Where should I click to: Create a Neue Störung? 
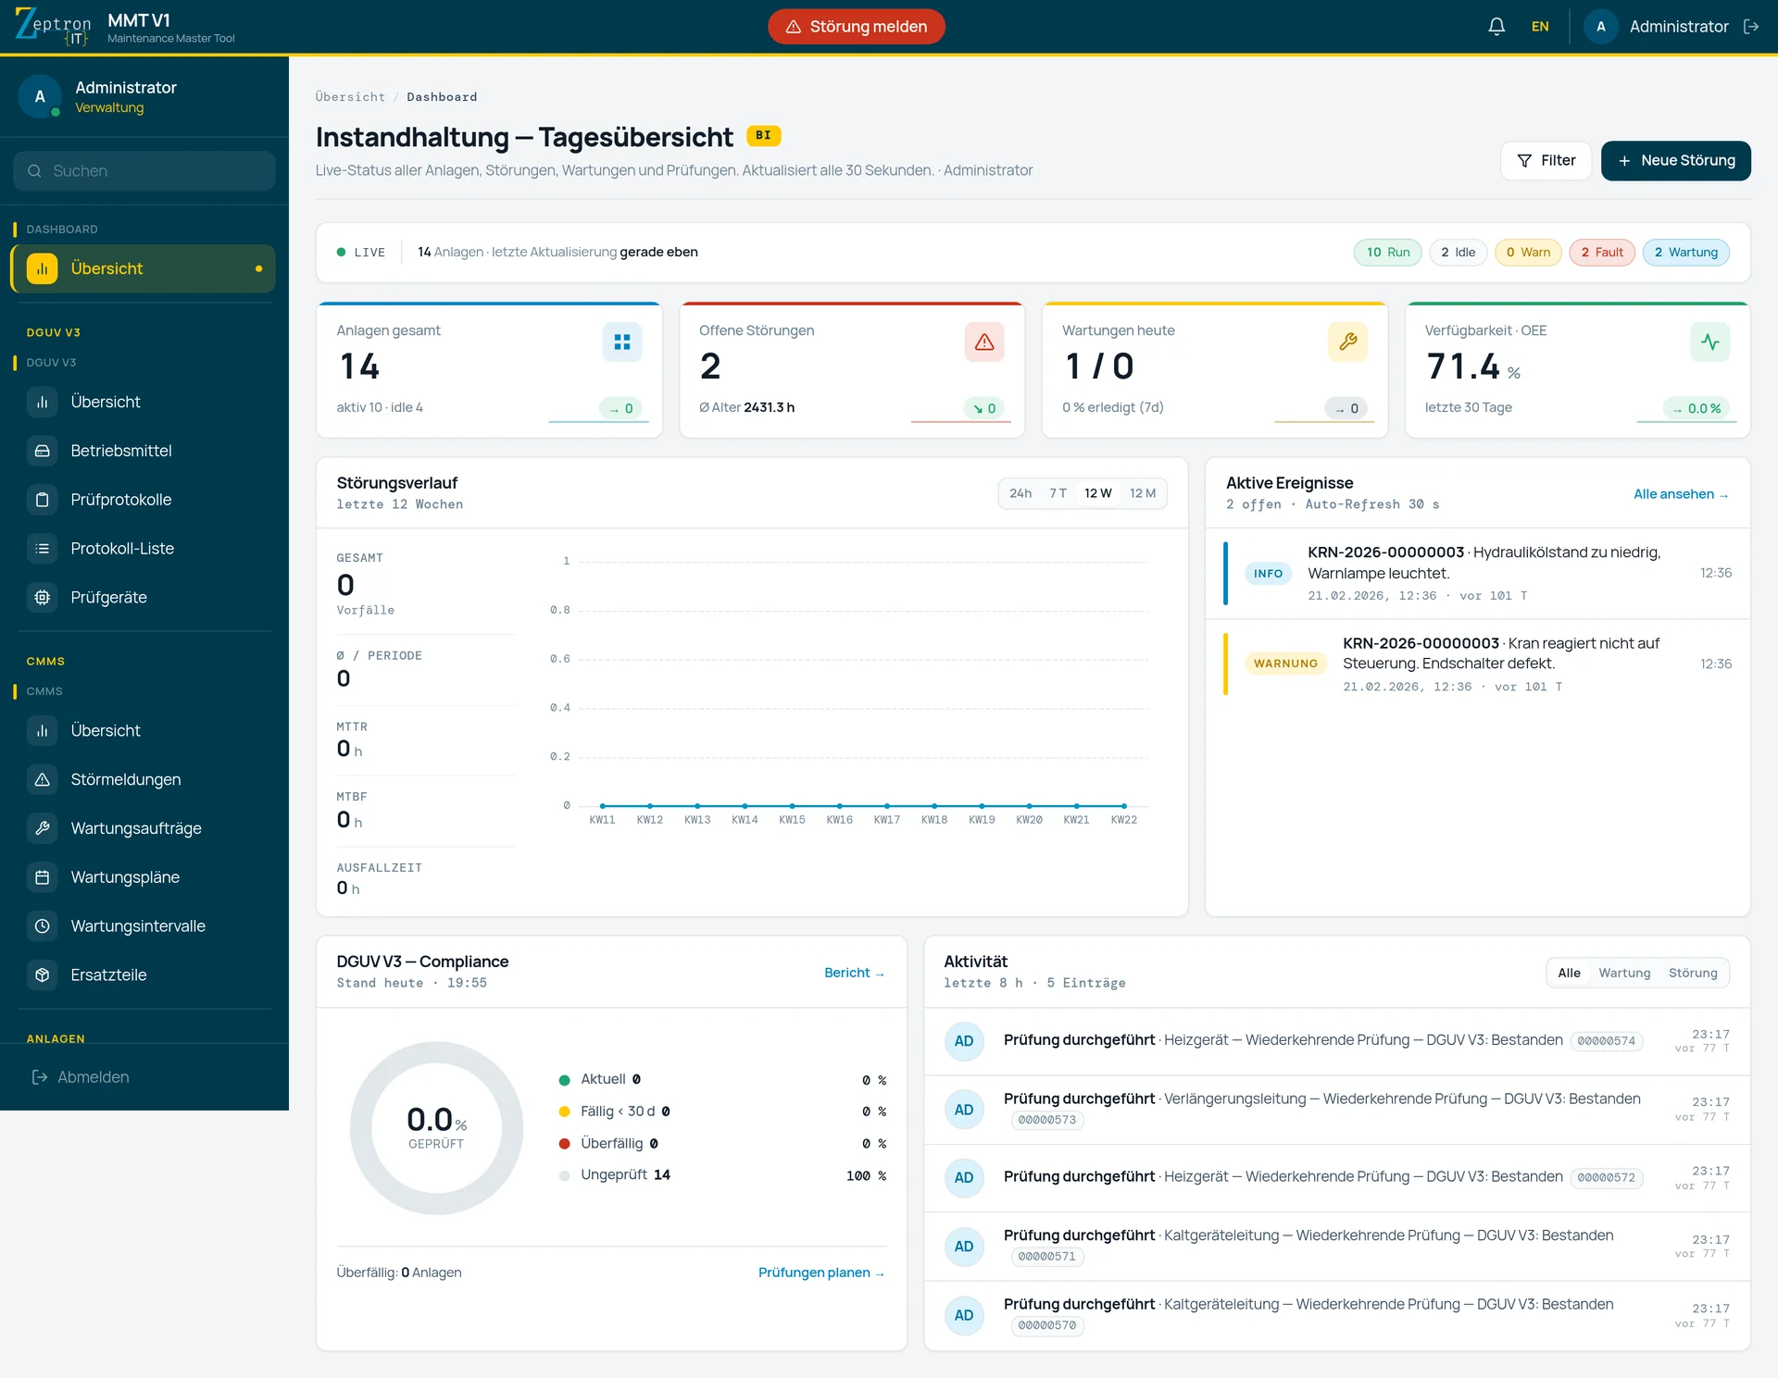click(x=1675, y=161)
